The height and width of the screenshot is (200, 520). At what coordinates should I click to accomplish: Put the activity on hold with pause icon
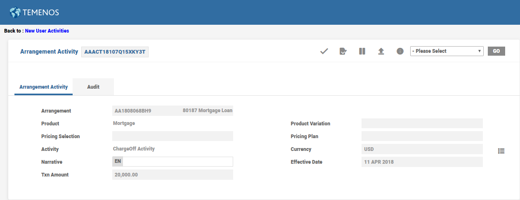click(362, 51)
